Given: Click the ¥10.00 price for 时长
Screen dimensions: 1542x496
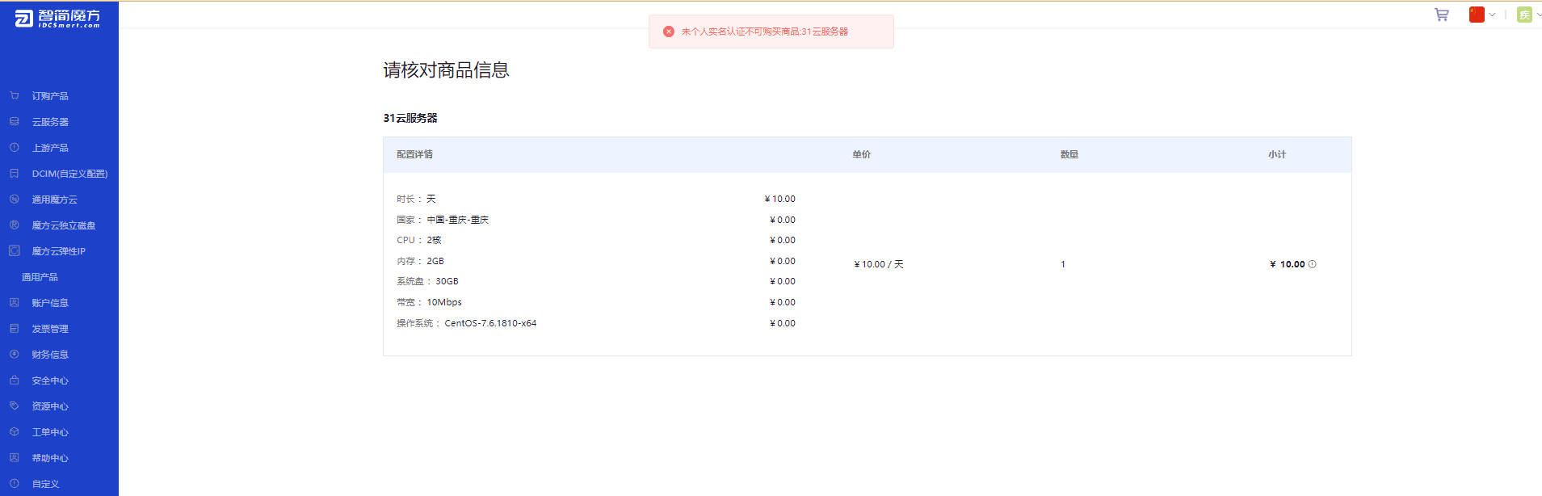Looking at the screenshot, I should (x=780, y=199).
